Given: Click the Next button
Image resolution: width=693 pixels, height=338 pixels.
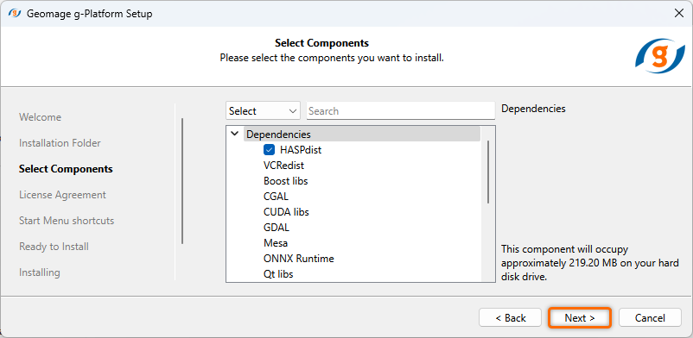Looking at the screenshot, I should tap(580, 317).
